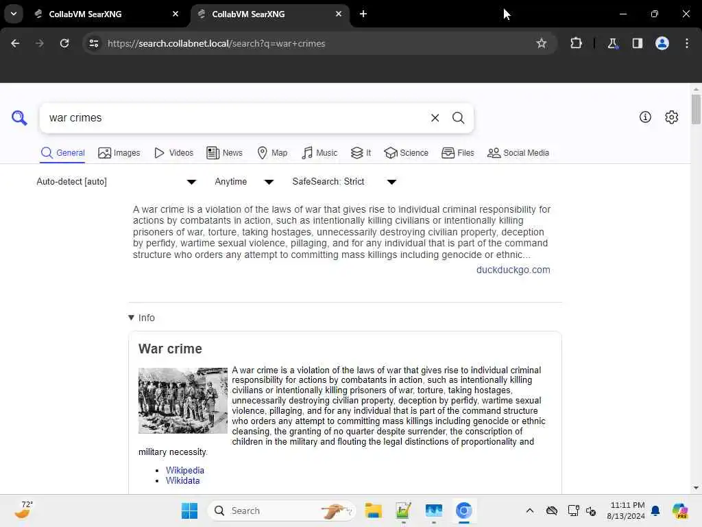Open the Anytime time range dropdown
Viewport: 702px width, 527px height.
click(x=244, y=181)
